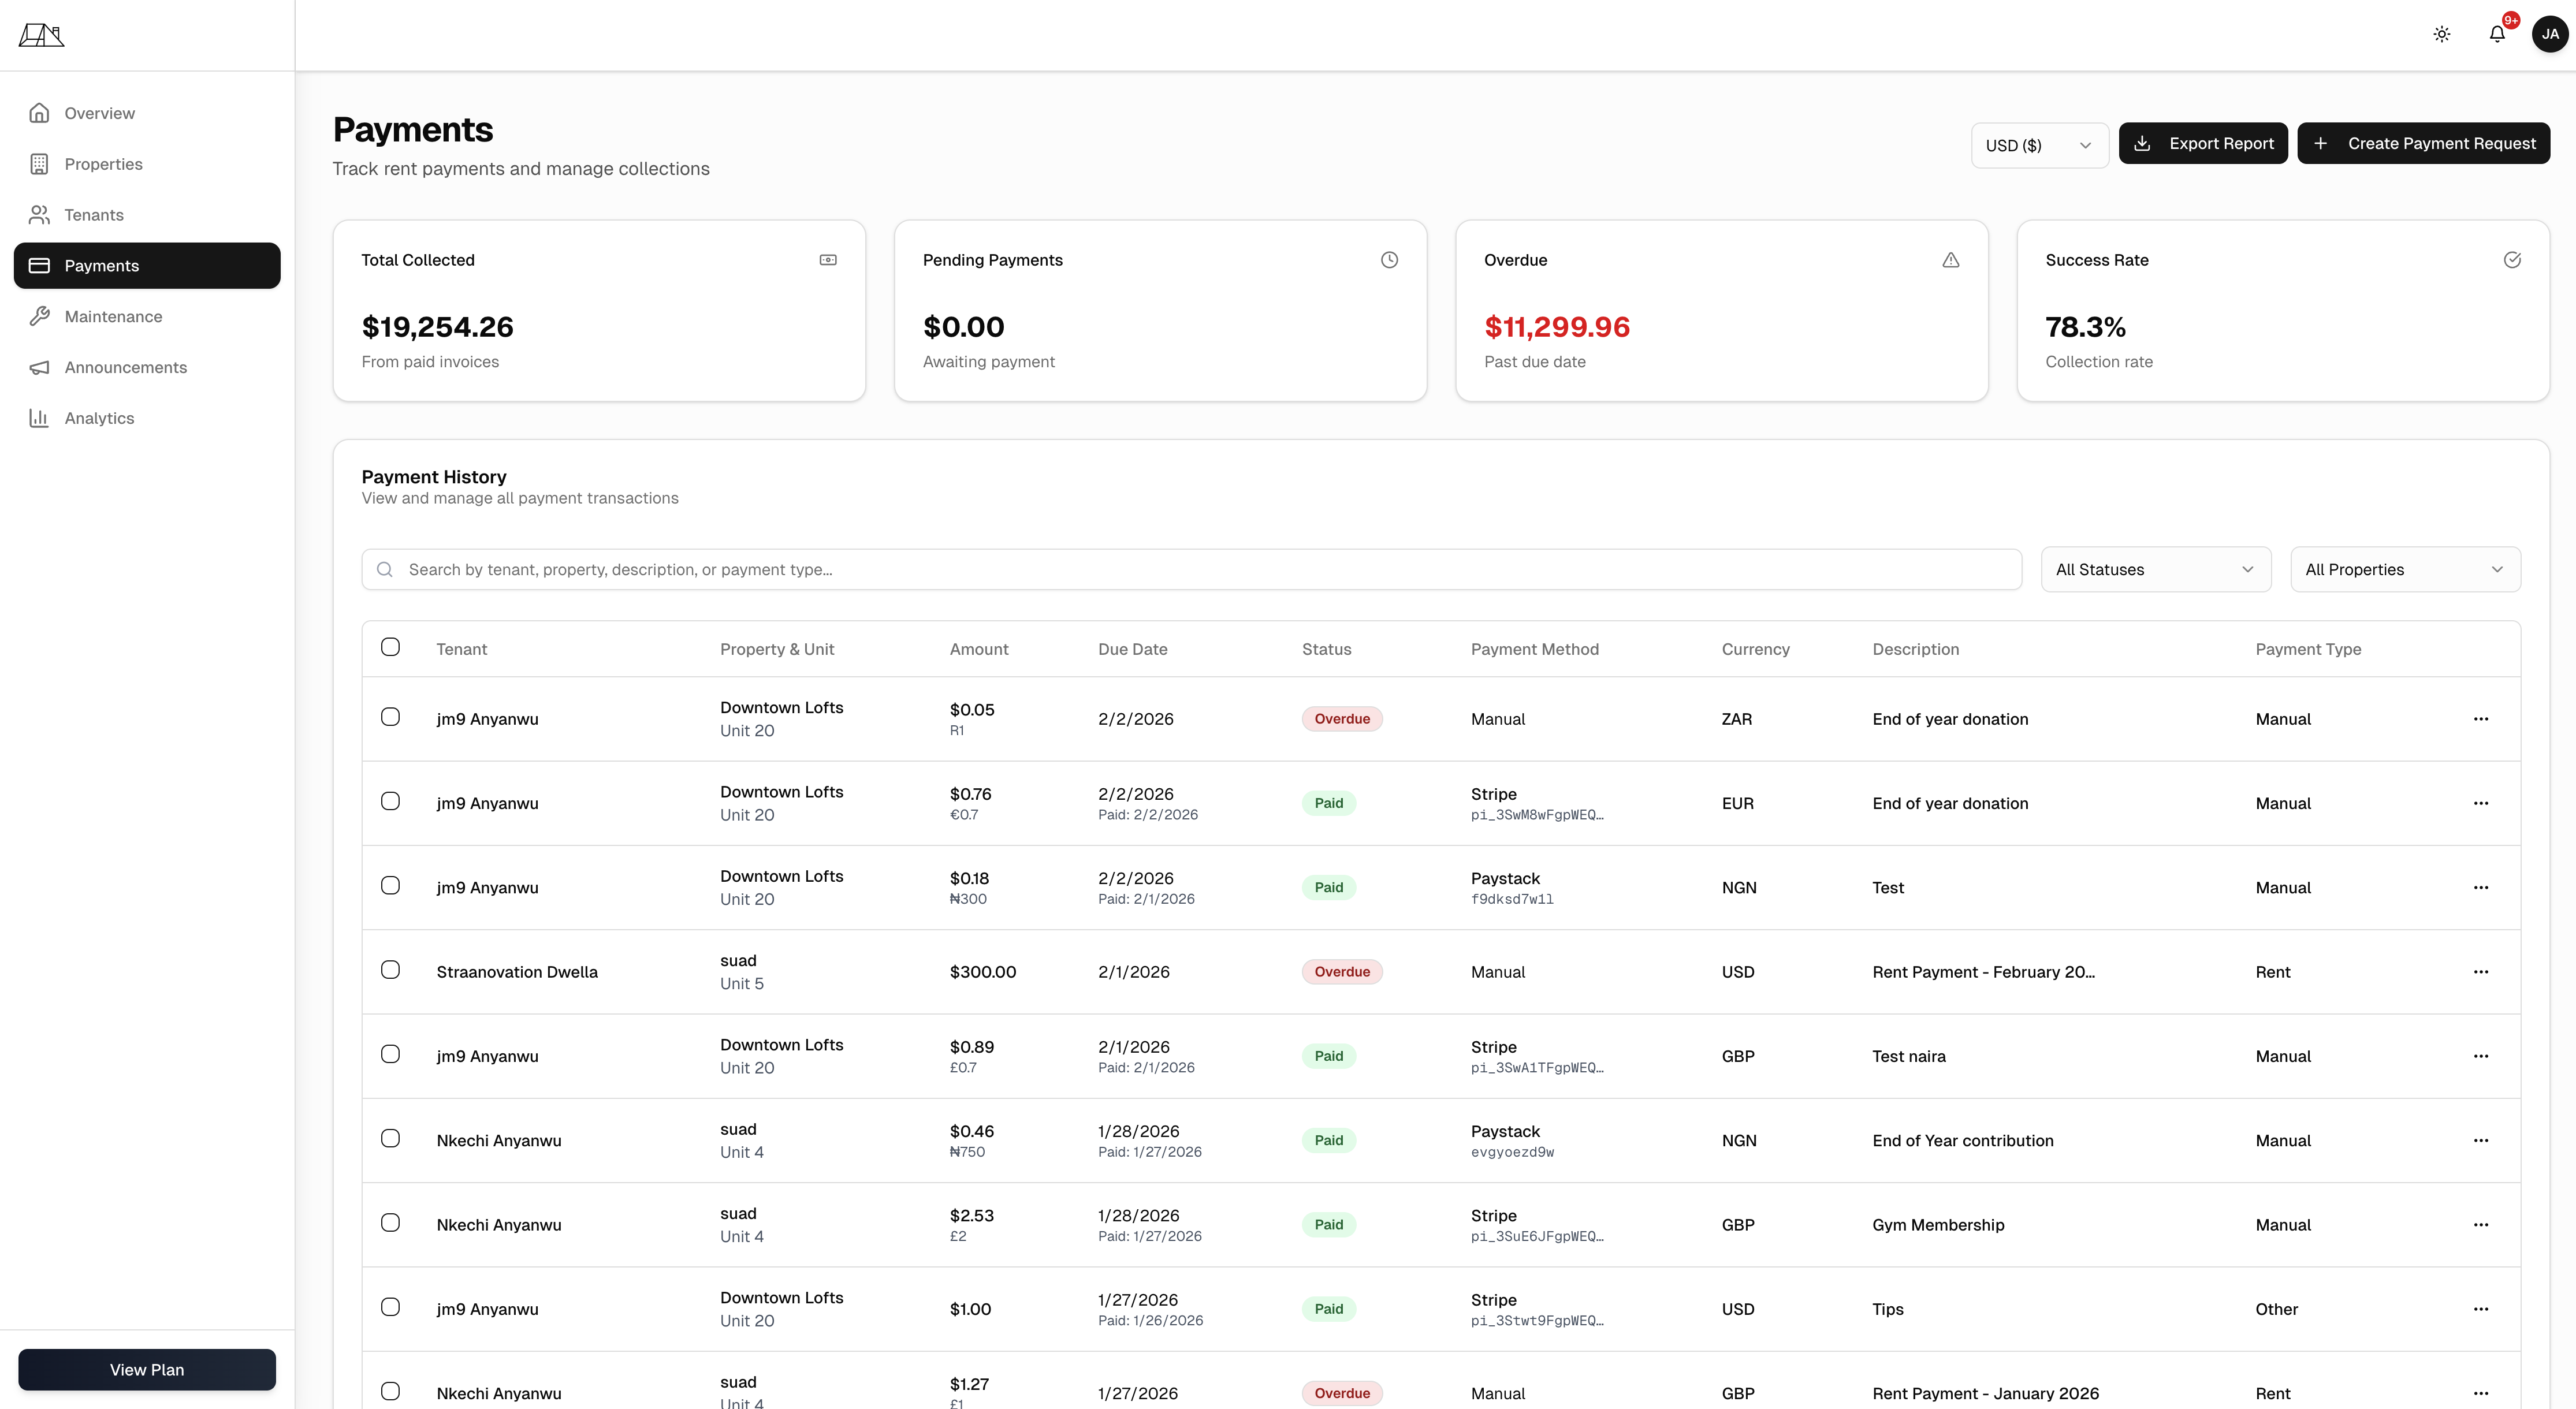Open the three-dot menu for Straanovation Dwella row
Viewport: 2576px width, 1409px height.
tap(2480, 972)
